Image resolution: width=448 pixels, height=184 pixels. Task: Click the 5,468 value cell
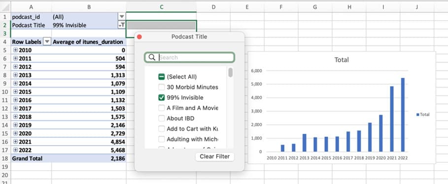click(89, 150)
